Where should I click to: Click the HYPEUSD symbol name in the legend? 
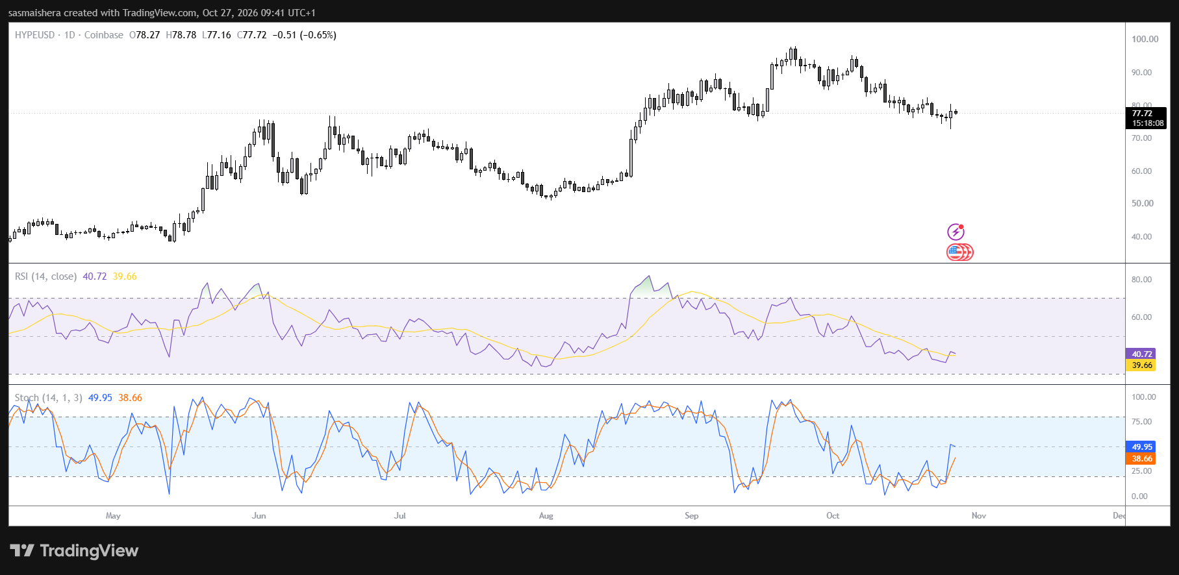[x=34, y=35]
